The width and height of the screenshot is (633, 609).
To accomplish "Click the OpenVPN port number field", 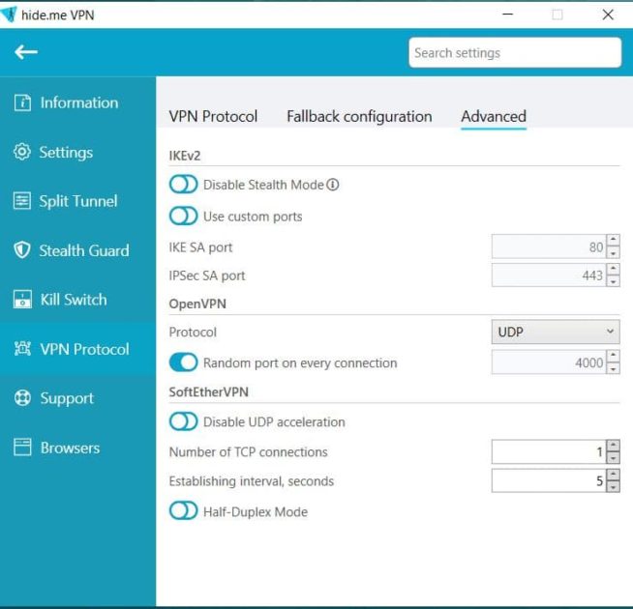I will coord(549,362).
